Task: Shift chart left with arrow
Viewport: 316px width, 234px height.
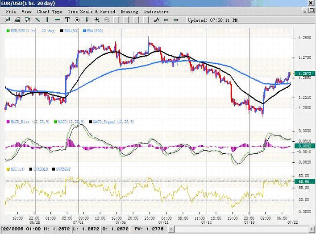Action: coord(166,20)
